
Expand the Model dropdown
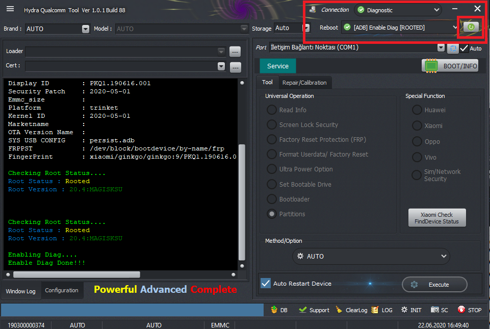pyautogui.click(x=244, y=29)
